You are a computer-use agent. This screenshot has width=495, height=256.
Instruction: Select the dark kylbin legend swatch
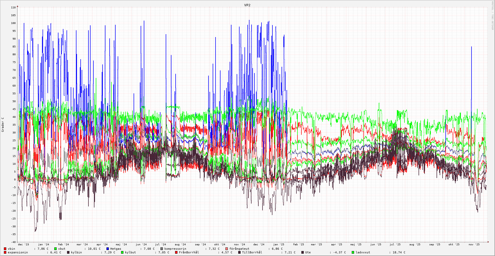68,252
